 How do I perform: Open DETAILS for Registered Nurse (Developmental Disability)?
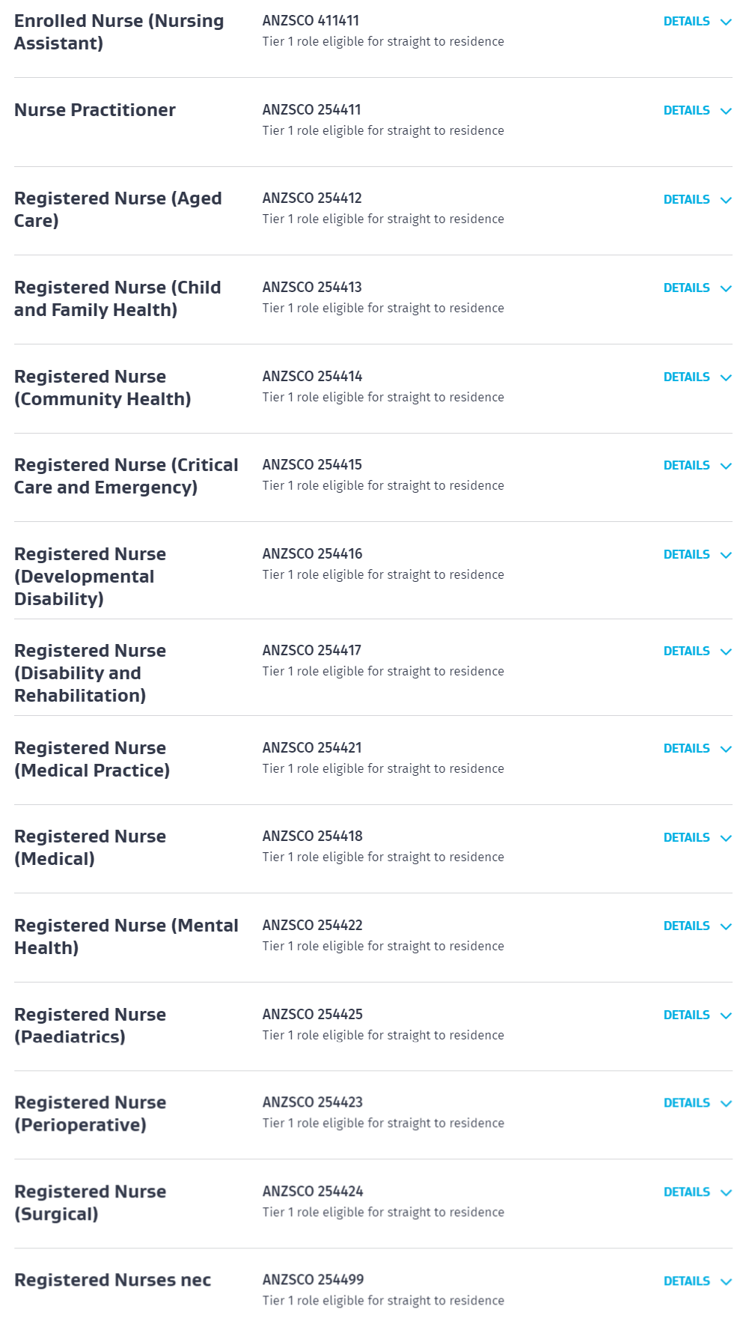(686, 554)
